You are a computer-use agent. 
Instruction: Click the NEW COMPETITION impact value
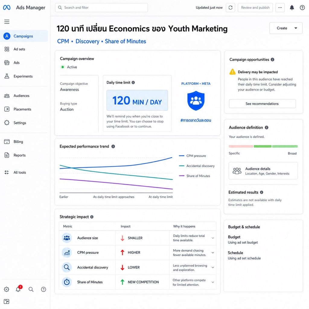tap(143, 282)
